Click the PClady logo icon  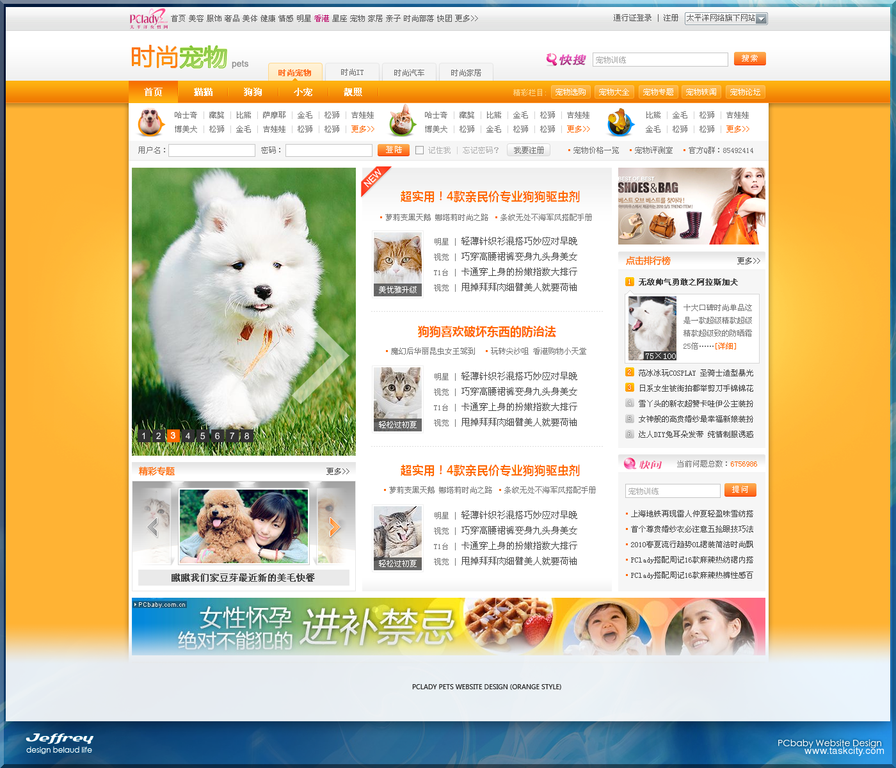[x=148, y=19]
